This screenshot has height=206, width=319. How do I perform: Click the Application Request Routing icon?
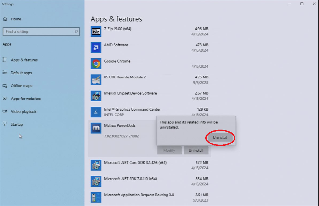(96, 197)
